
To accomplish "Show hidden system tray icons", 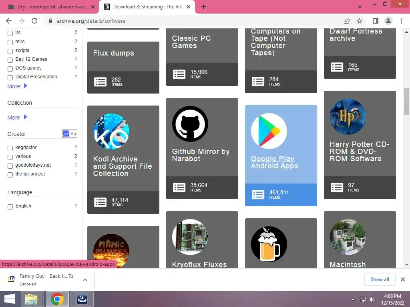I will (x=353, y=299).
